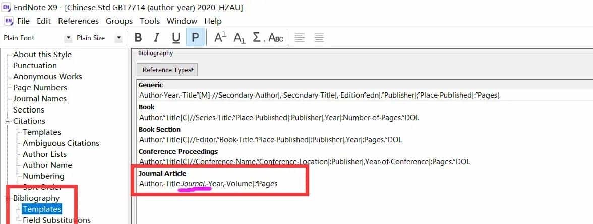Open Reference Types dropdown button
This screenshot has height=224, width=593.
167,70
